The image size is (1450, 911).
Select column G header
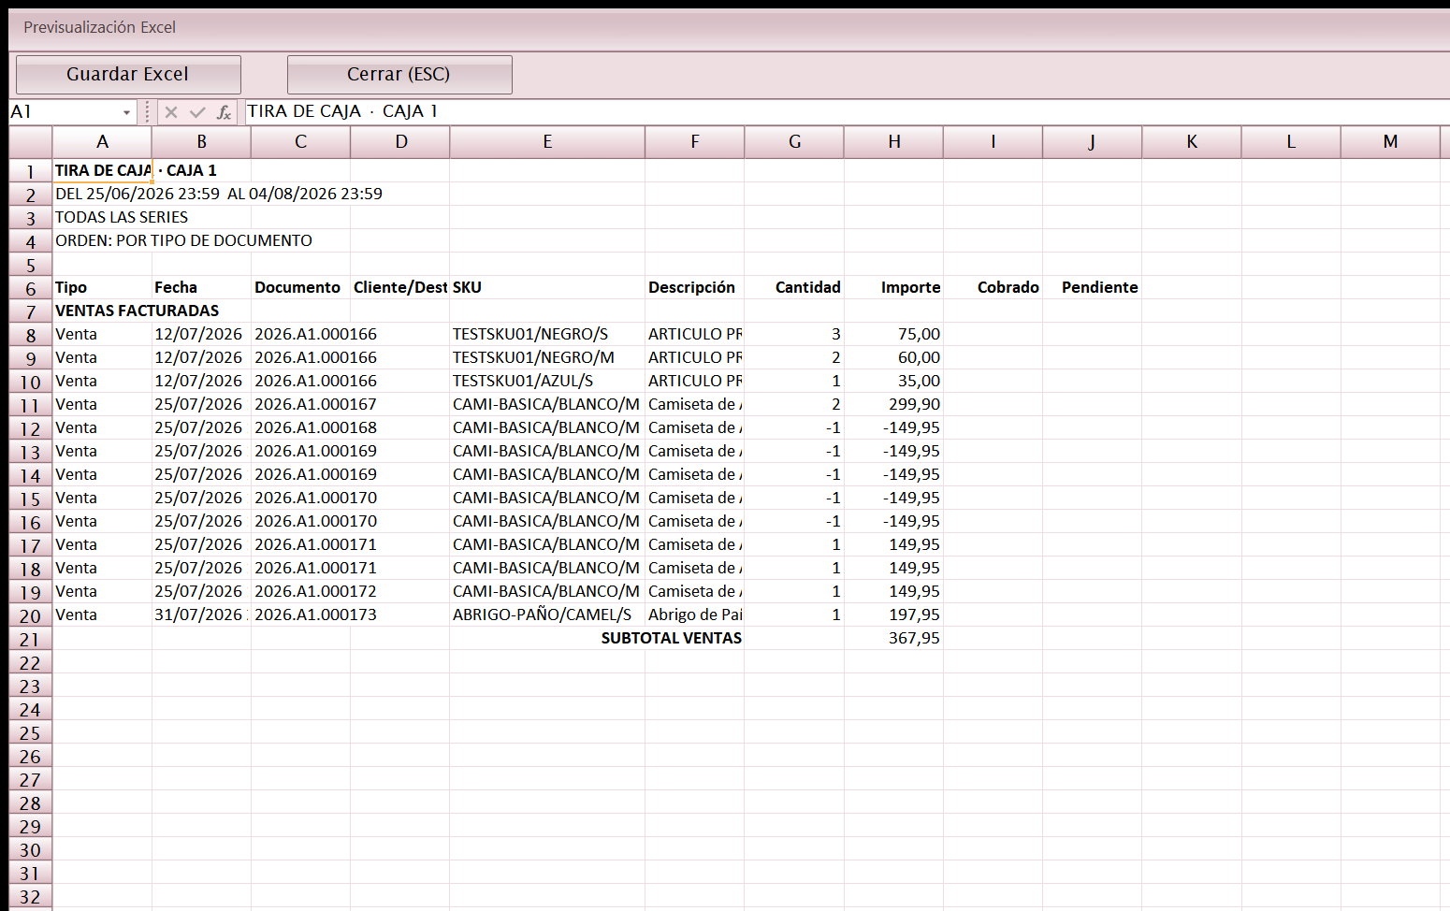pyautogui.click(x=794, y=141)
